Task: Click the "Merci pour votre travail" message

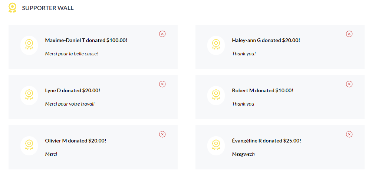Action: coord(70,104)
